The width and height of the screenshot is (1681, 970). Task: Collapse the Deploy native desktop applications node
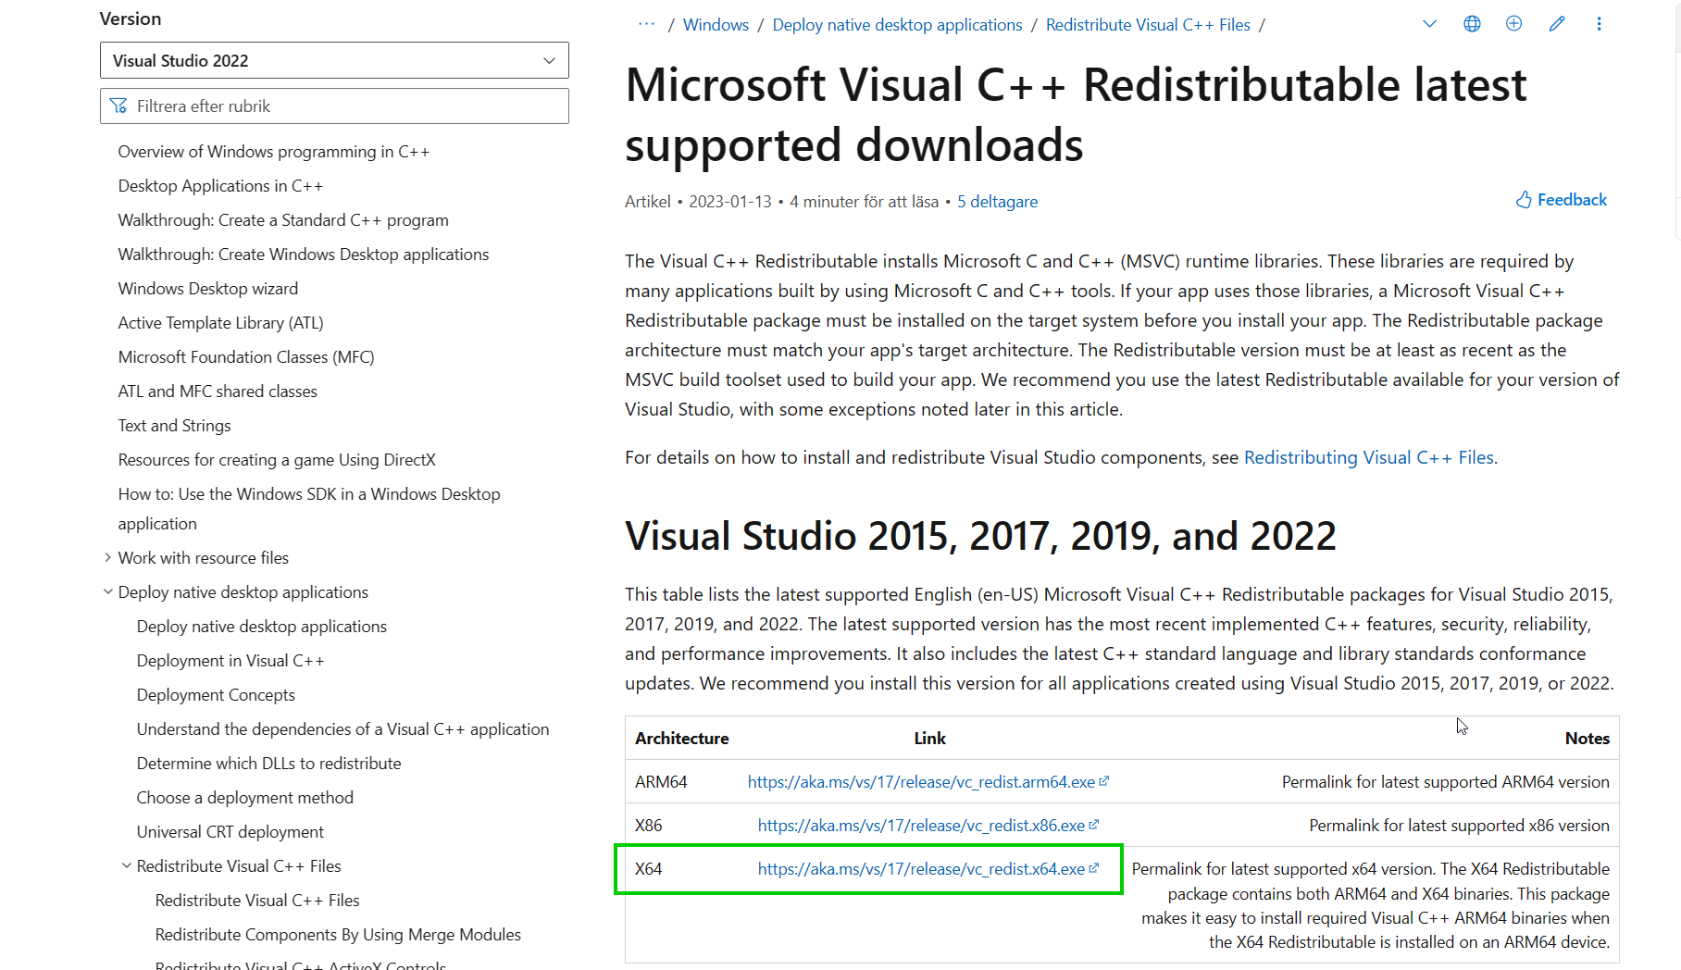[x=107, y=591]
